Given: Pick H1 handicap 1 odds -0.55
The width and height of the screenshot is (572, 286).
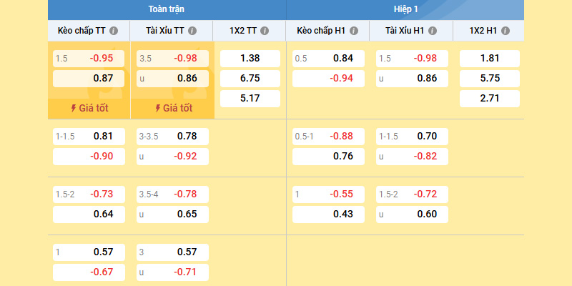Looking at the screenshot, I should [x=328, y=194].
